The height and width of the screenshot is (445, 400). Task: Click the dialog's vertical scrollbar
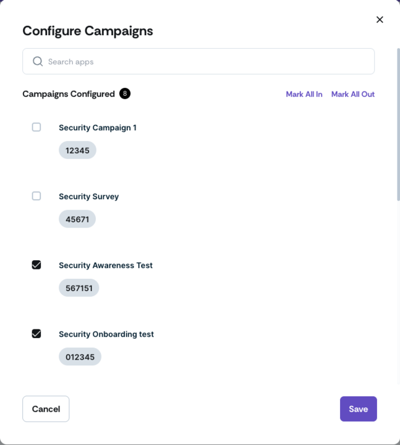(398, 125)
